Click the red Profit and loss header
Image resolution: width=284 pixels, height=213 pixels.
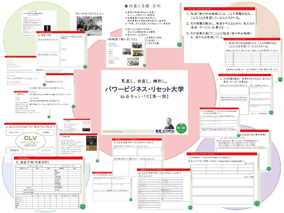[48, 158]
